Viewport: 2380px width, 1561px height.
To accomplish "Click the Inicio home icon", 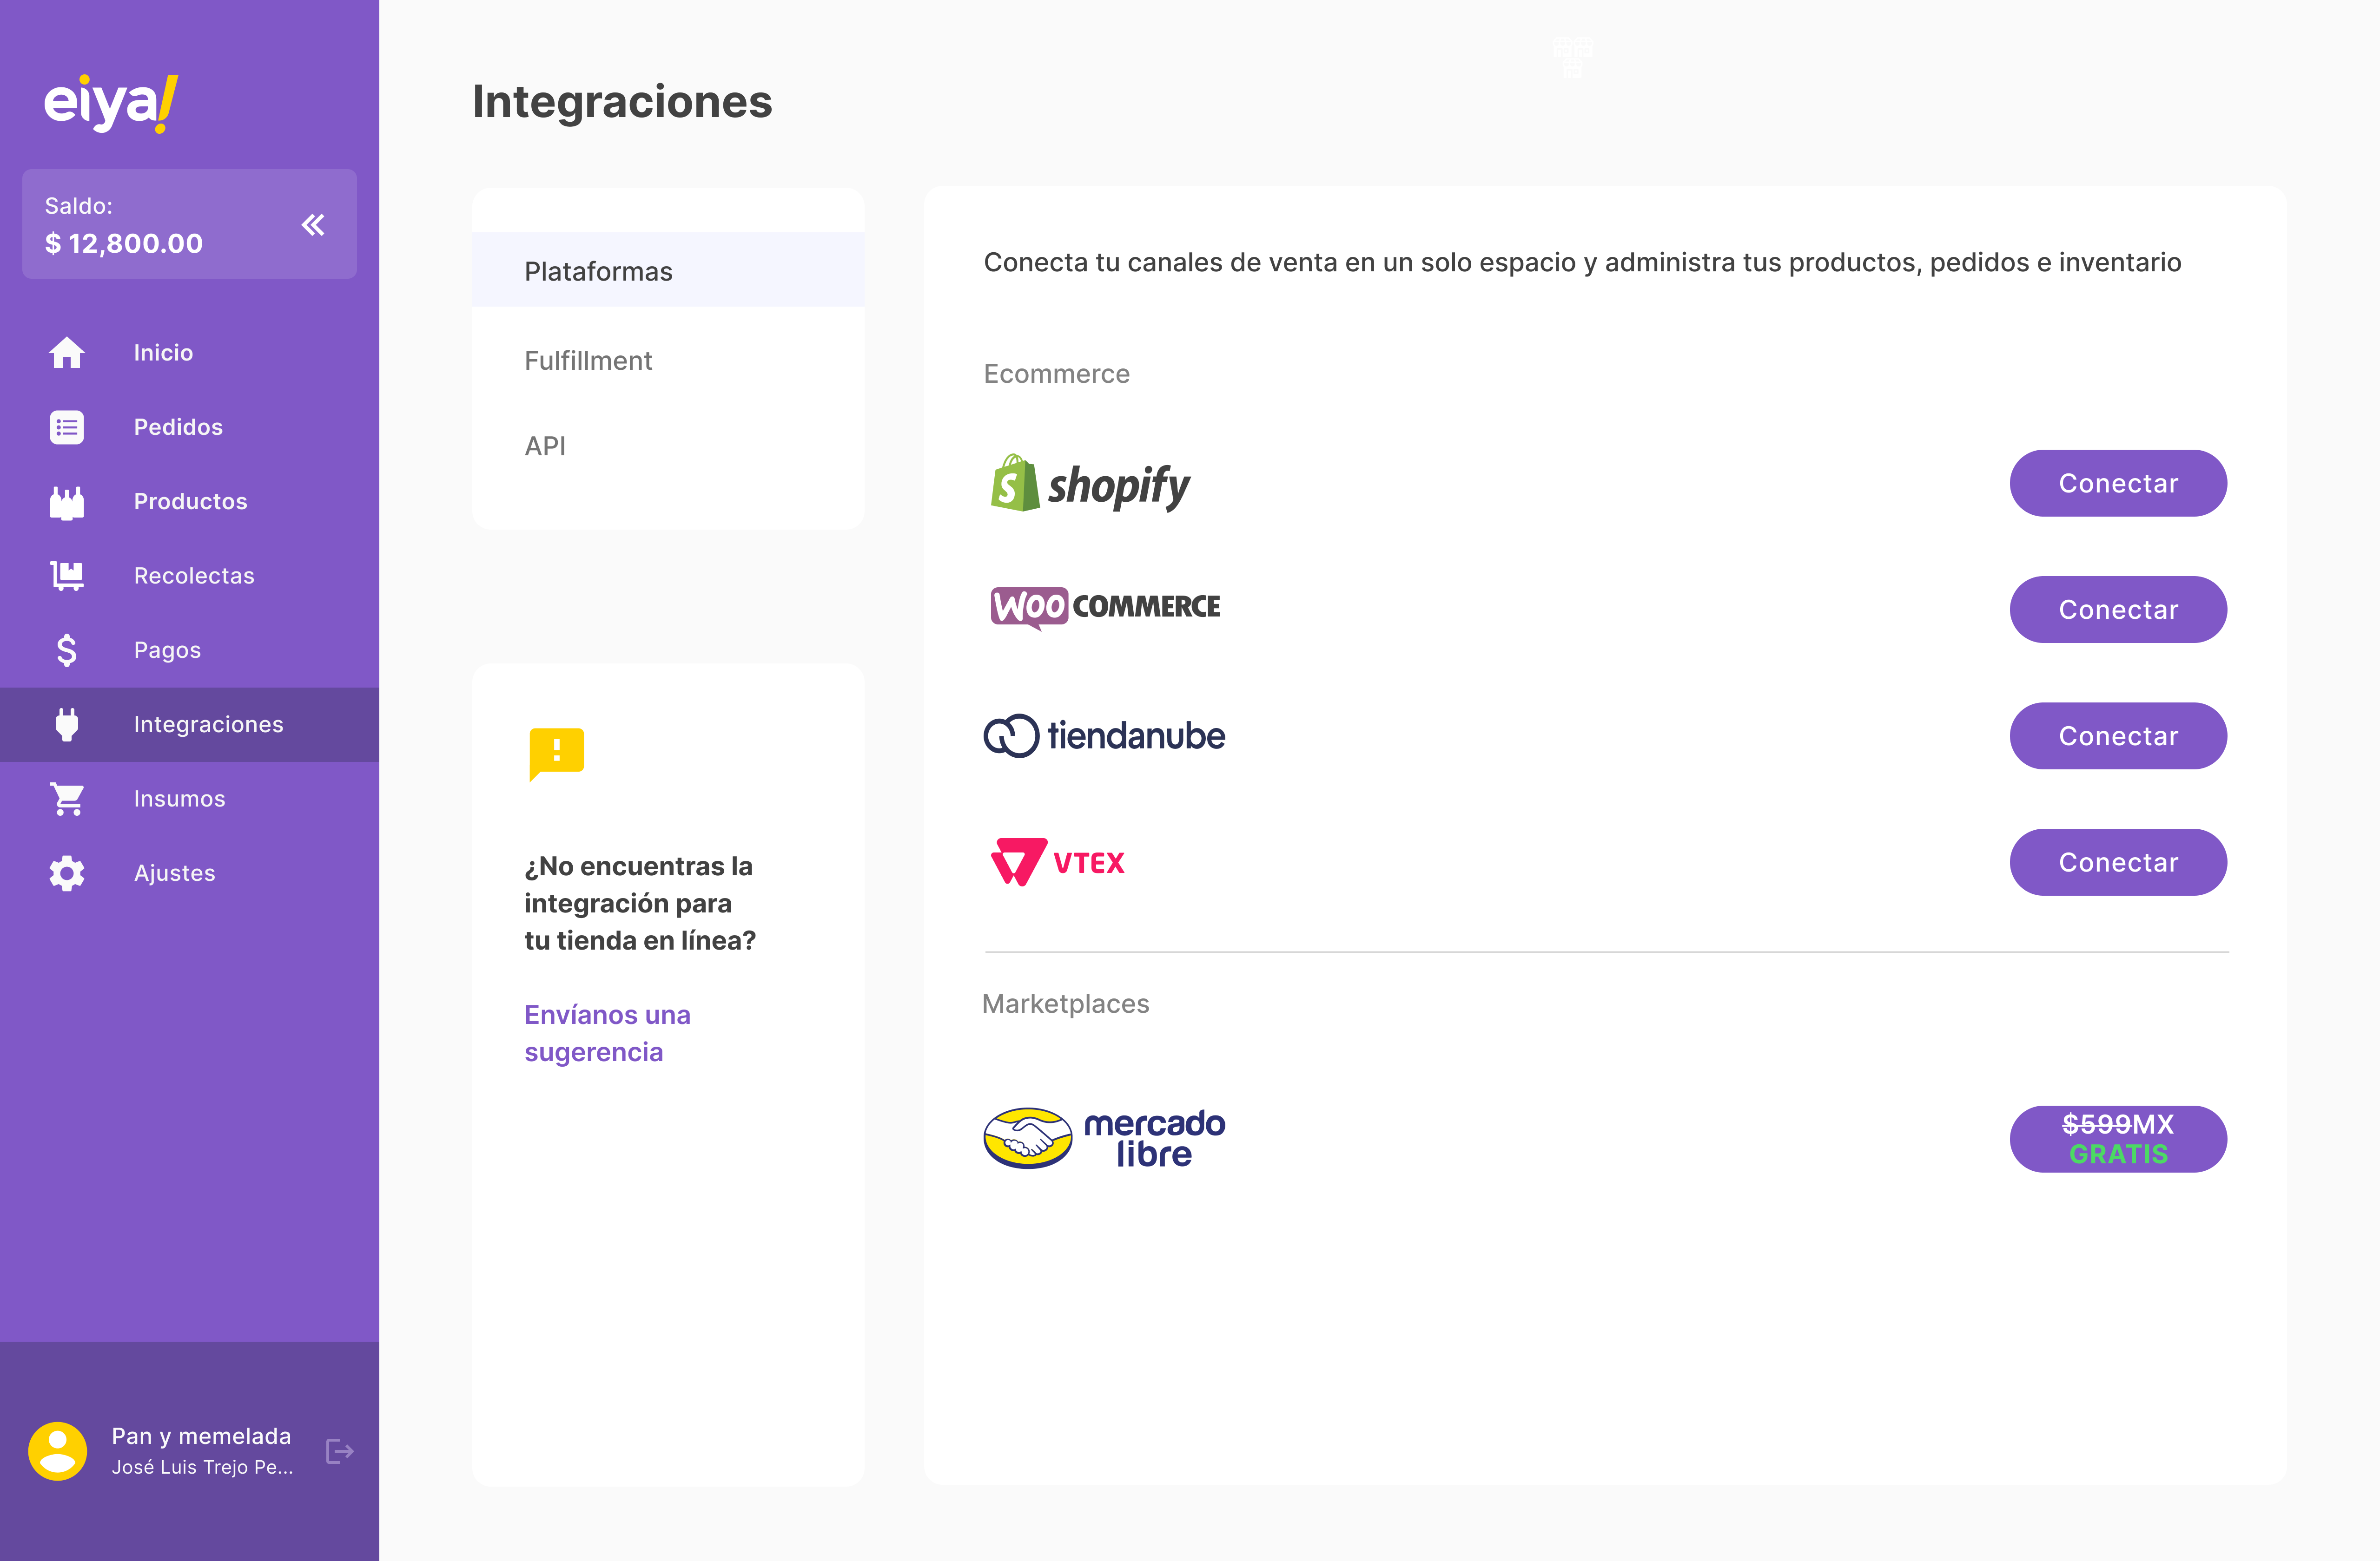I will [67, 353].
